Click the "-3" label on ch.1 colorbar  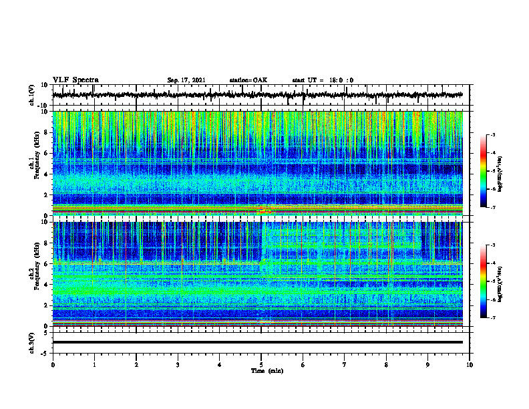(x=493, y=134)
